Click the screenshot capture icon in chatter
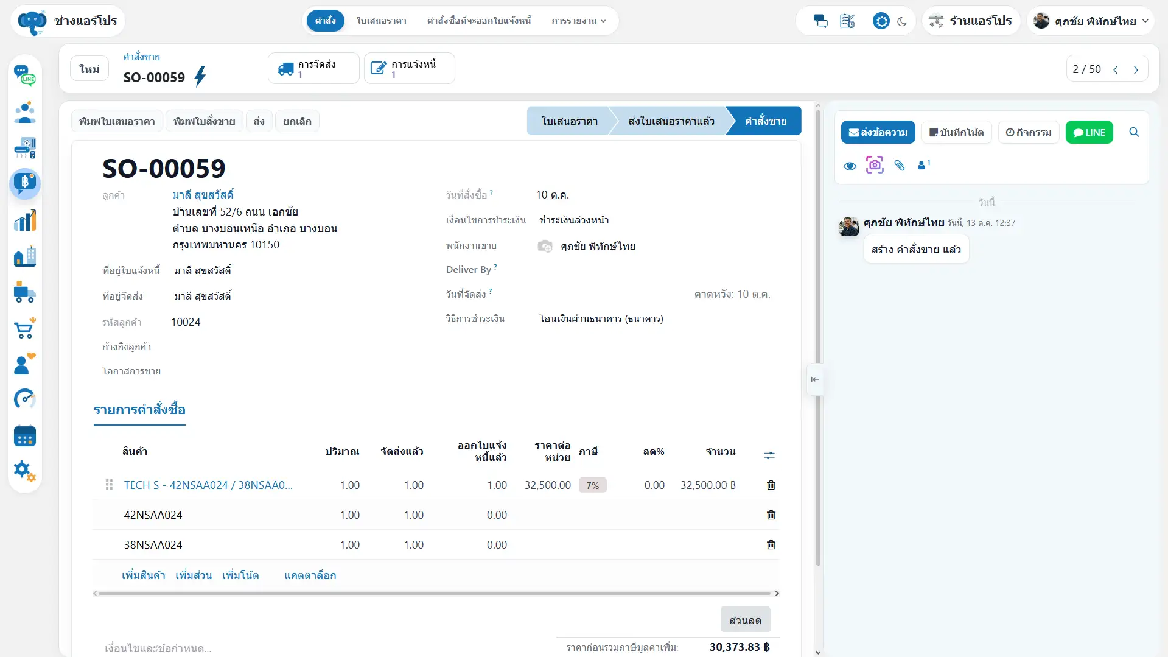This screenshot has height=657, width=1168. pos(875,165)
